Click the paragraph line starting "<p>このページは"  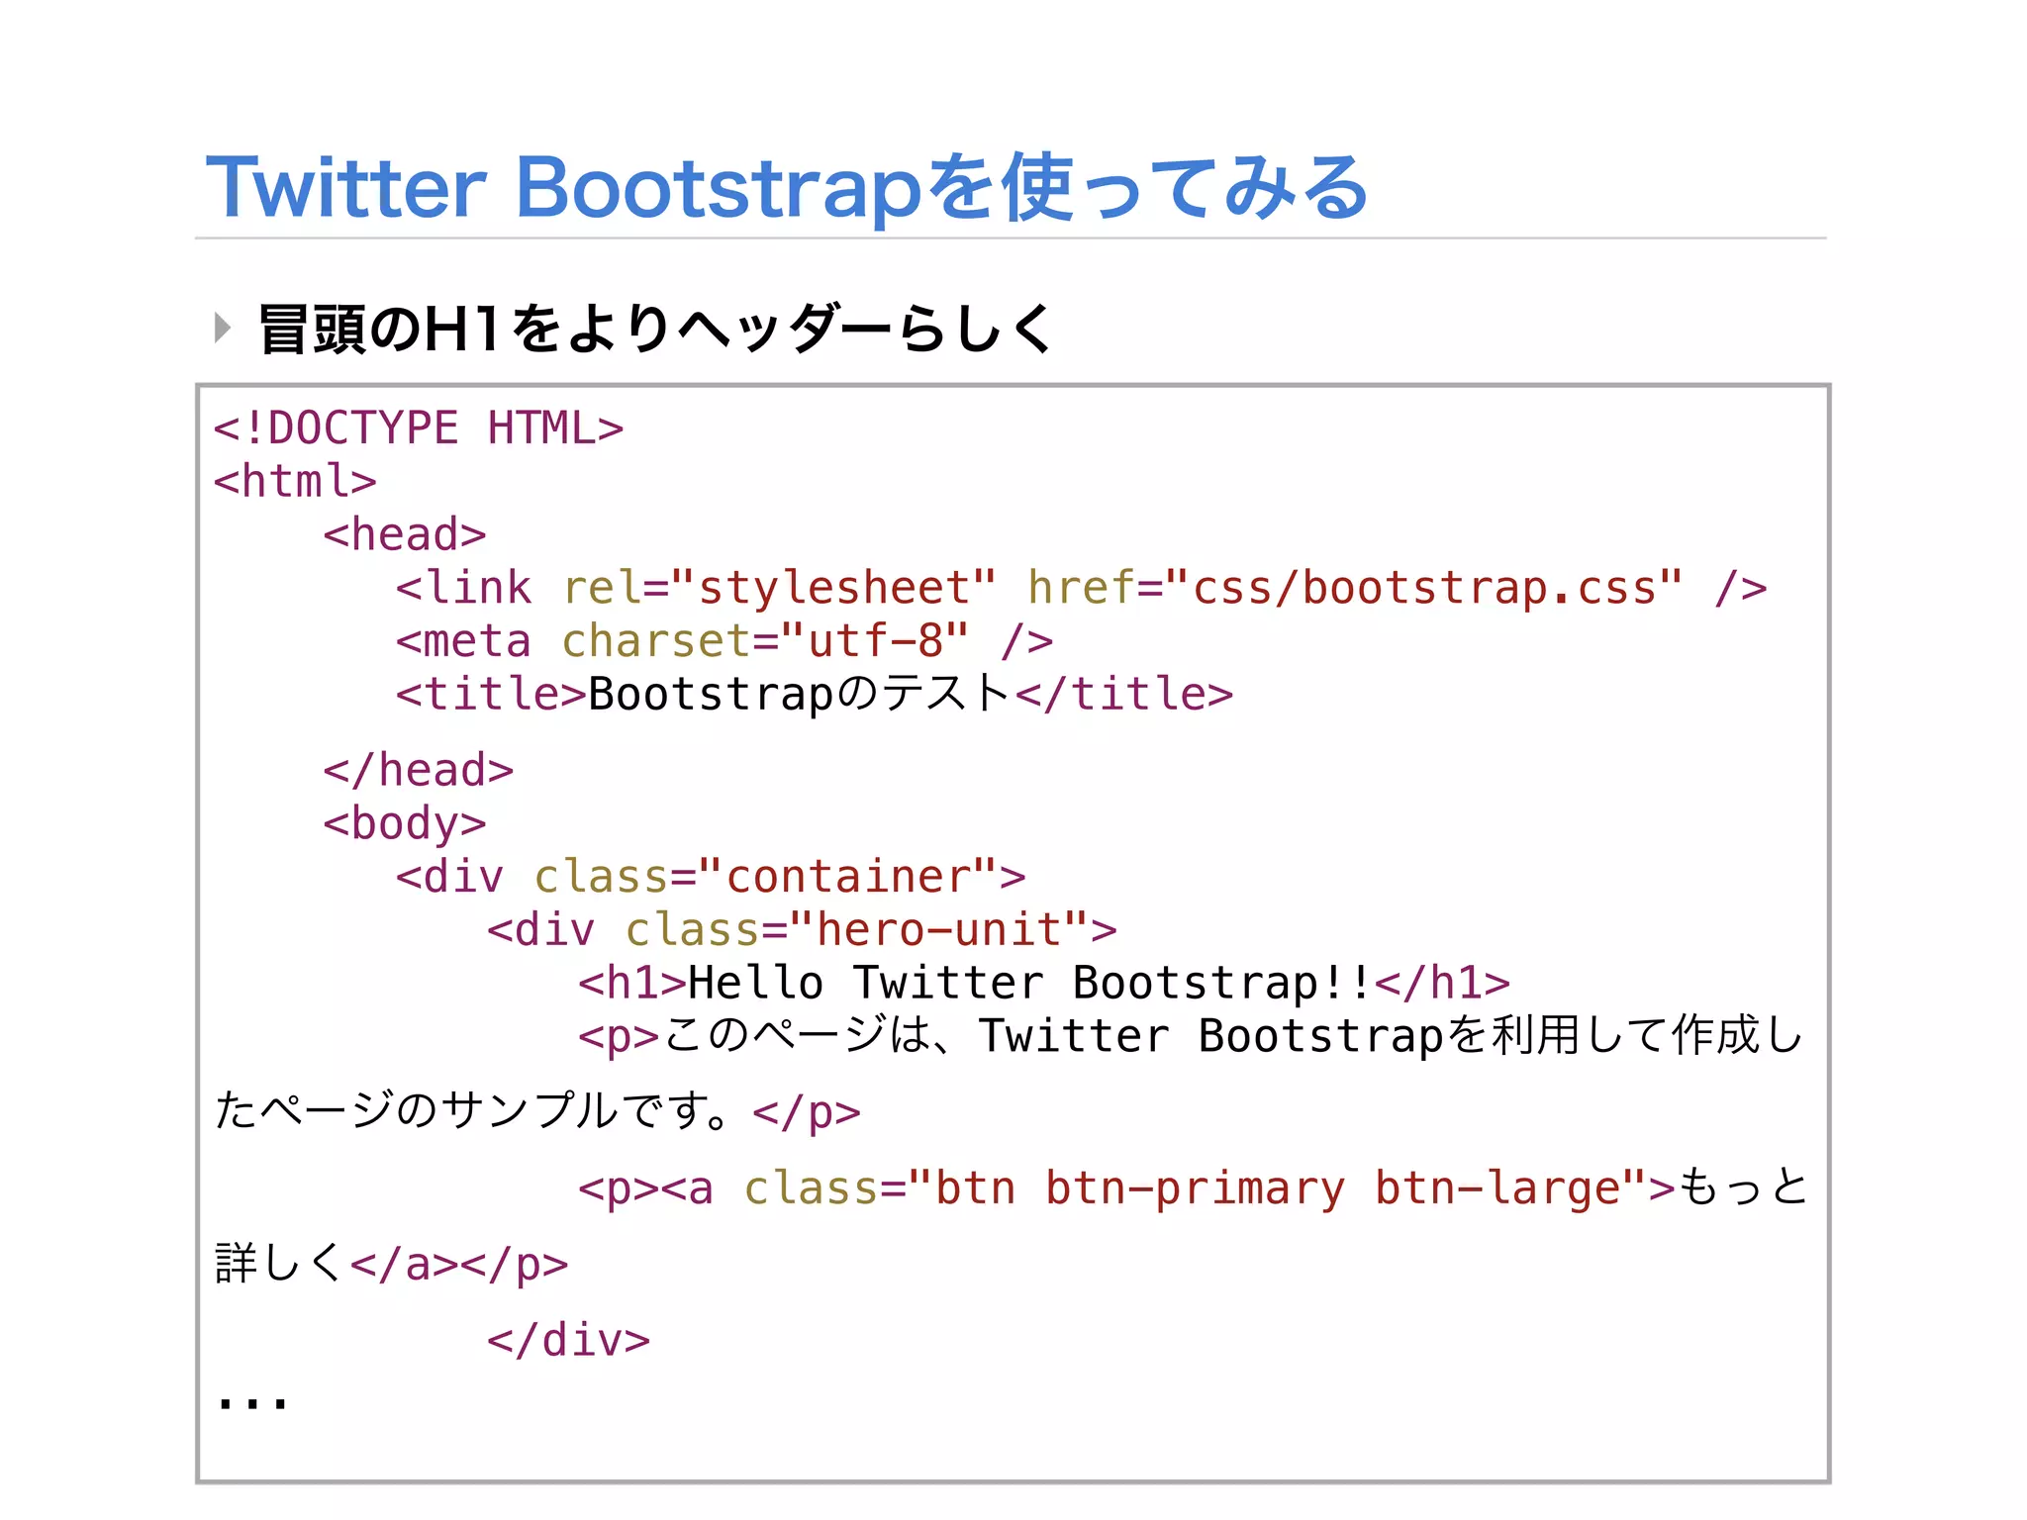(x=1192, y=1036)
